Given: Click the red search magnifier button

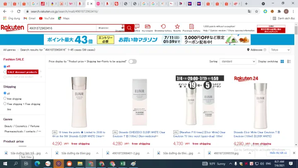Looking at the screenshot, I should click(x=130, y=28).
